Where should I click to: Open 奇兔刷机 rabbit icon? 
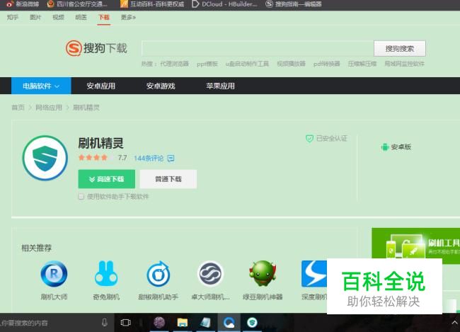click(x=106, y=273)
